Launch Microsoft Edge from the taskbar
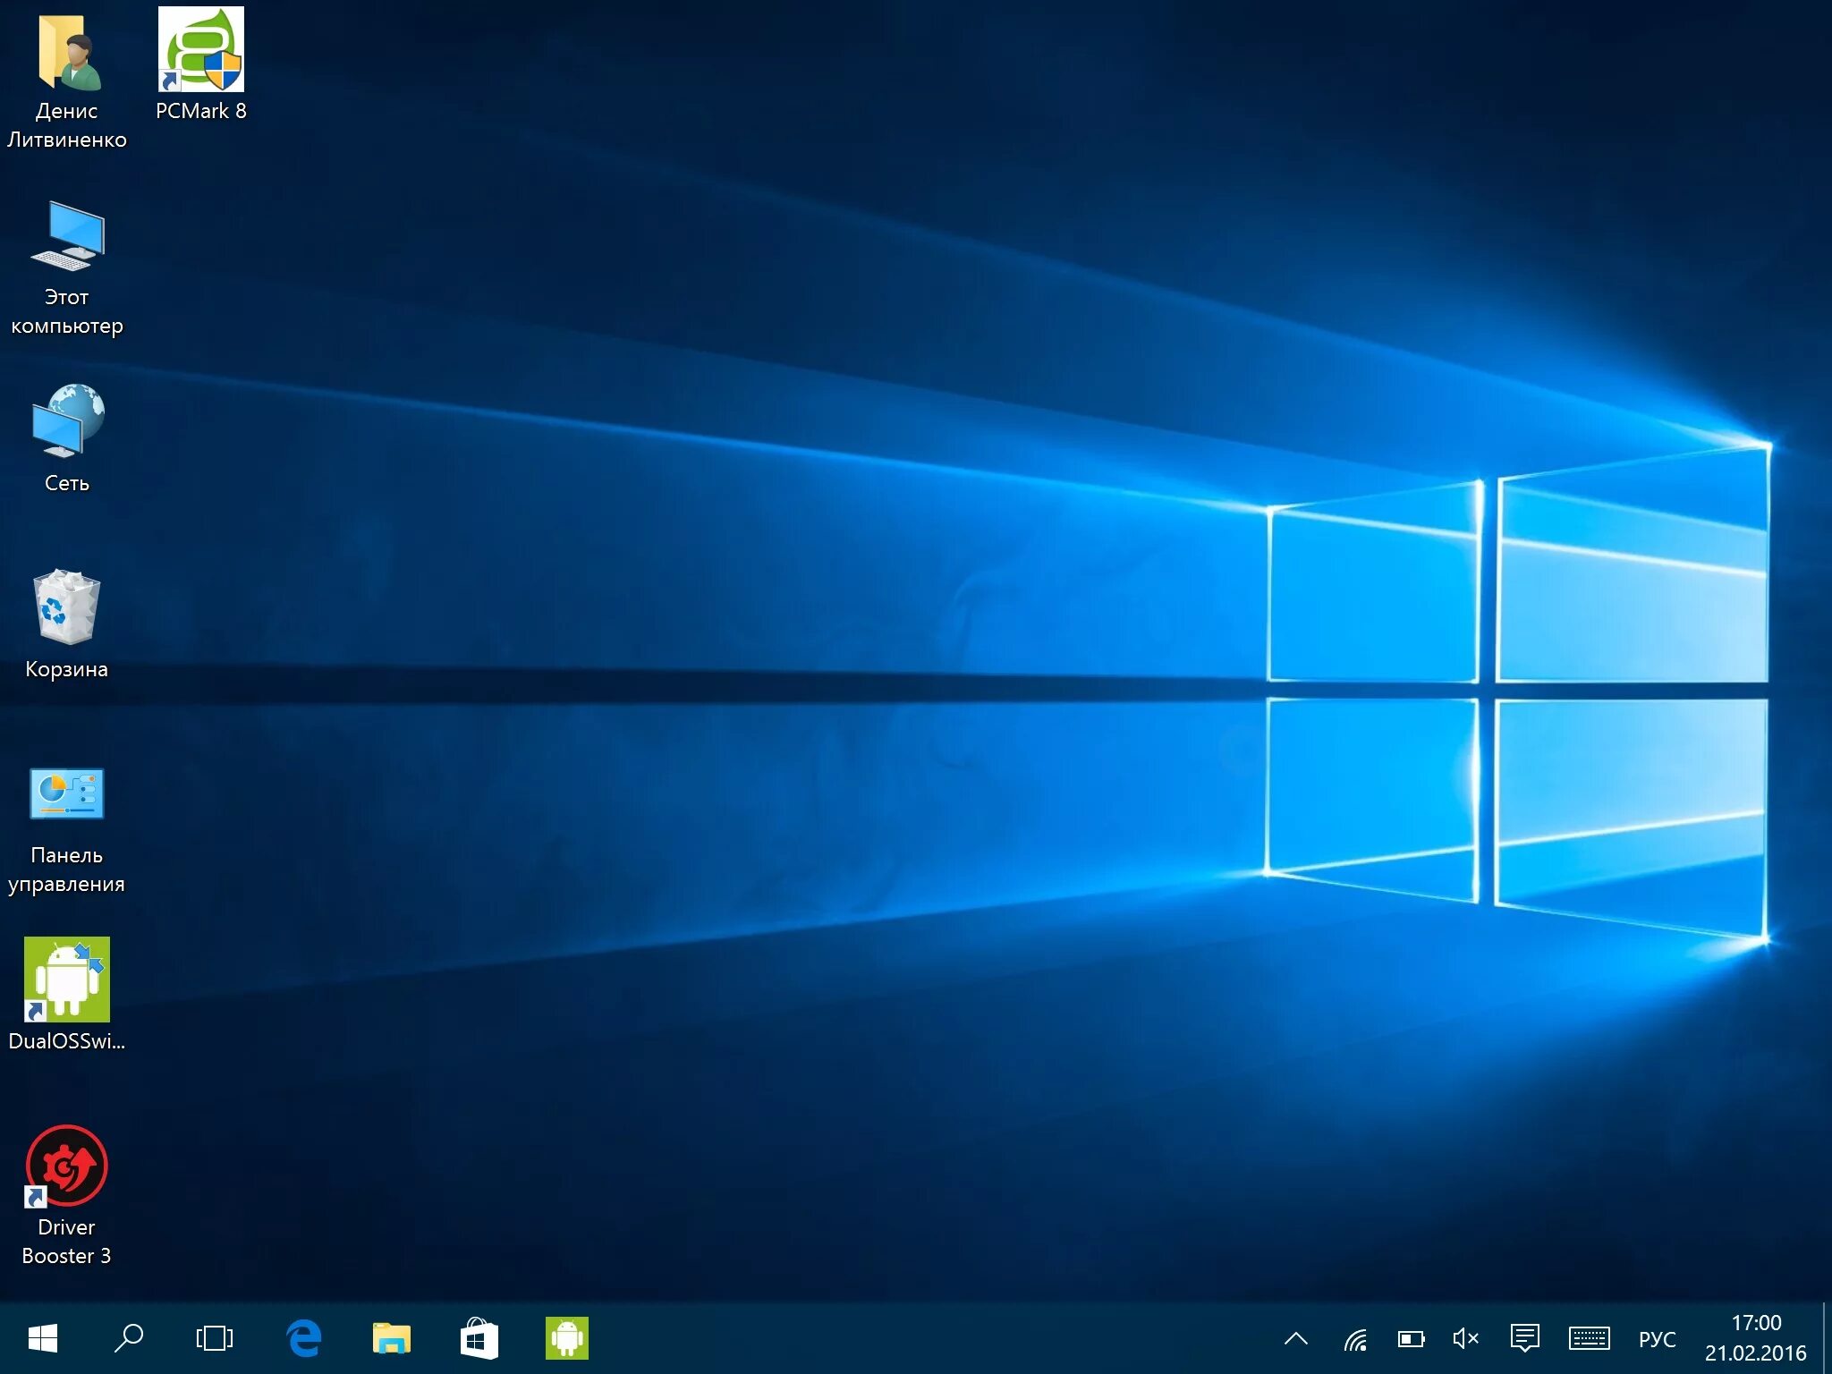Image resolution: width=1832 pixels, height=1374 pixels. click(x=304, y=1338)
